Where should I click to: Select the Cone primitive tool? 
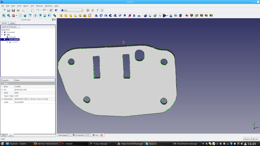click(75, 15)
